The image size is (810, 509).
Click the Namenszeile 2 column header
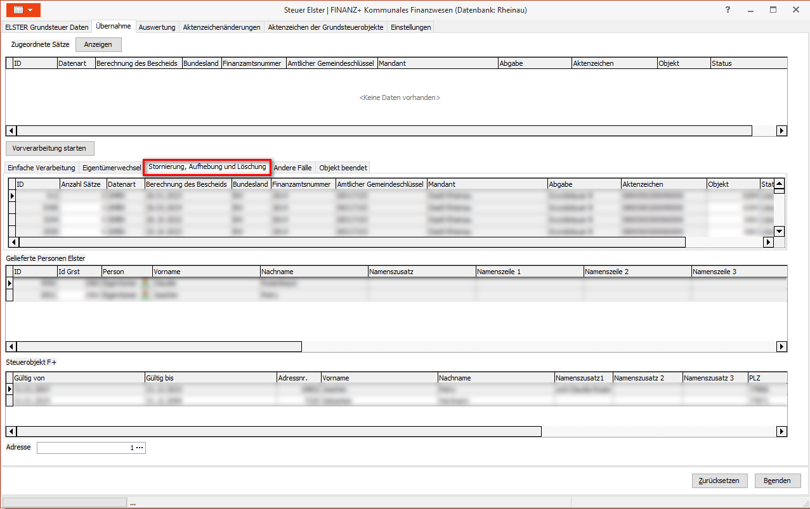[637, 272]
